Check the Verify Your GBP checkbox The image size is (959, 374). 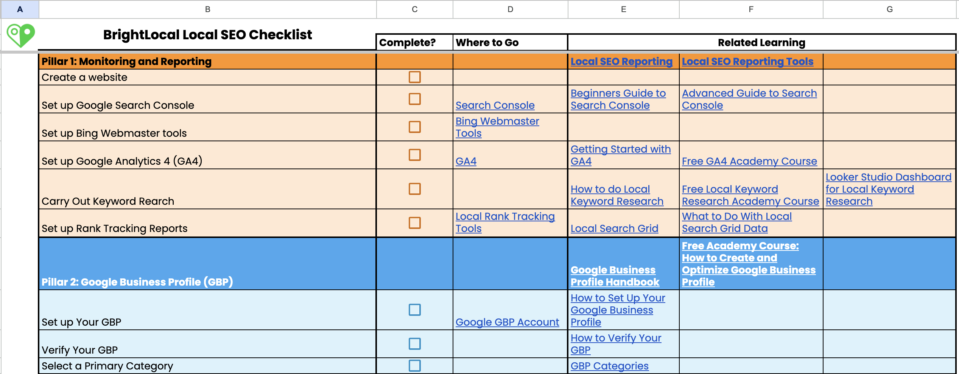tap(414, 343)
